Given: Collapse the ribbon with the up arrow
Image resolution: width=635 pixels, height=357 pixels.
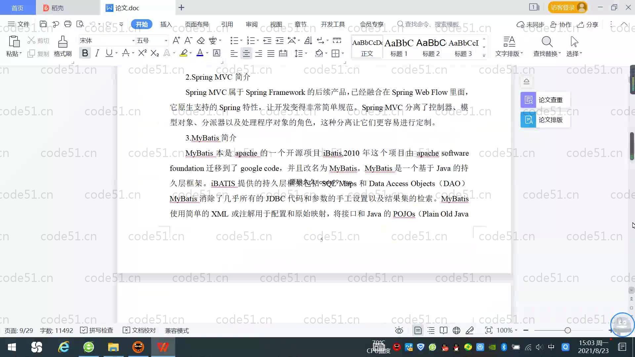Looking at the screenshot, I should [624, 24].
